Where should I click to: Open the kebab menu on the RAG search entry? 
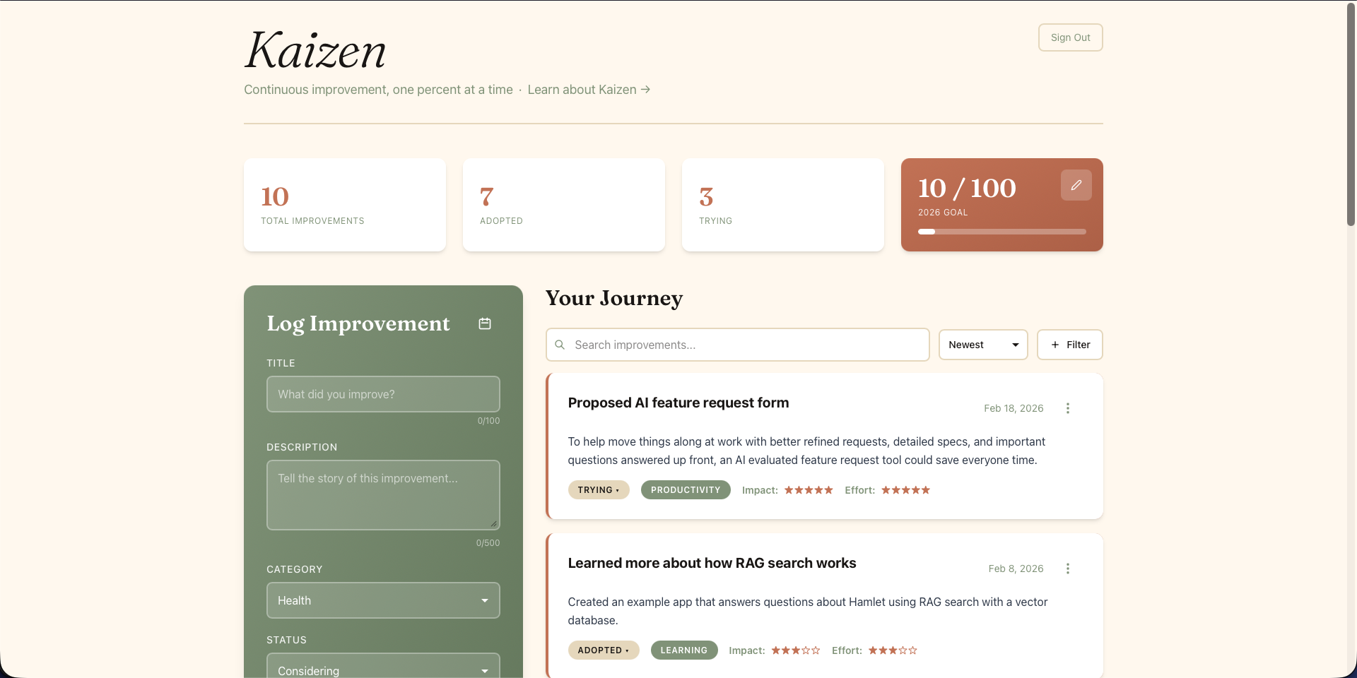tap(1067, 569)
